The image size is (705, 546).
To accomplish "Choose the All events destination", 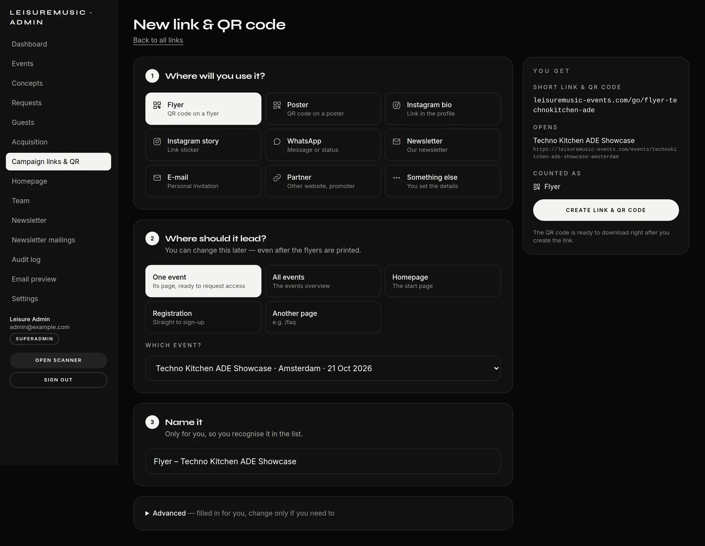I will click(323, 281).
